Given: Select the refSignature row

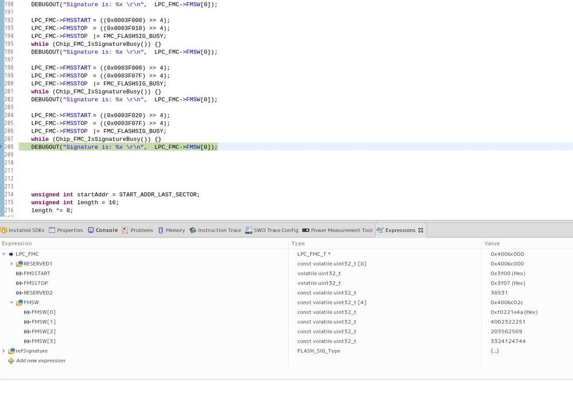Looking at the screenshot, I should click(x=287, y=351).
